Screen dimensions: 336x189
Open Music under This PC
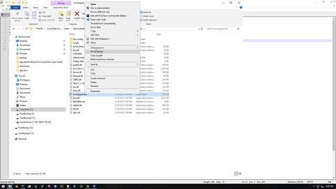click(22, 97)
